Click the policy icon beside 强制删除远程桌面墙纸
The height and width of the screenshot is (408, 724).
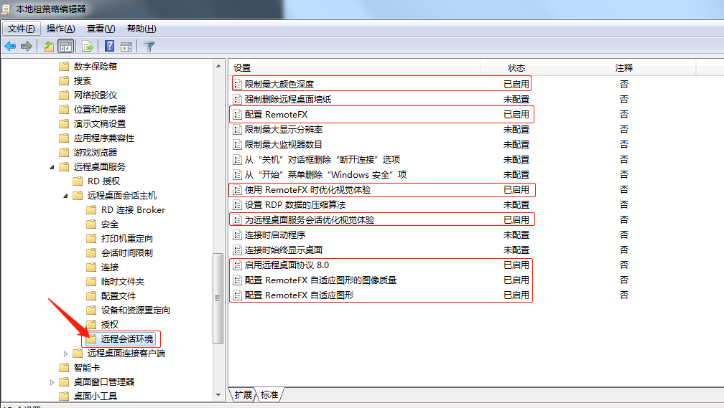point(237,100)
